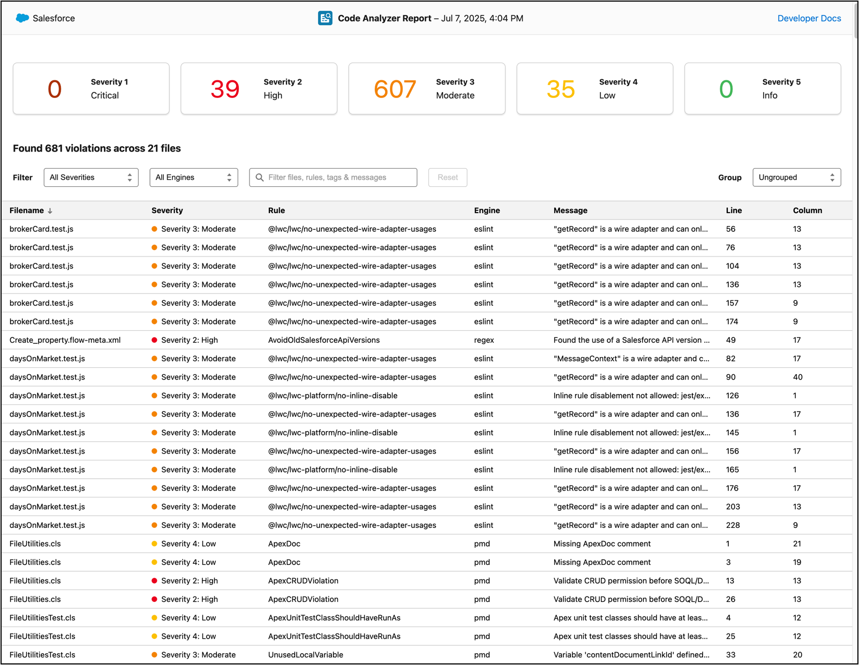Sort by the Line column header

(x=734, y=210)
